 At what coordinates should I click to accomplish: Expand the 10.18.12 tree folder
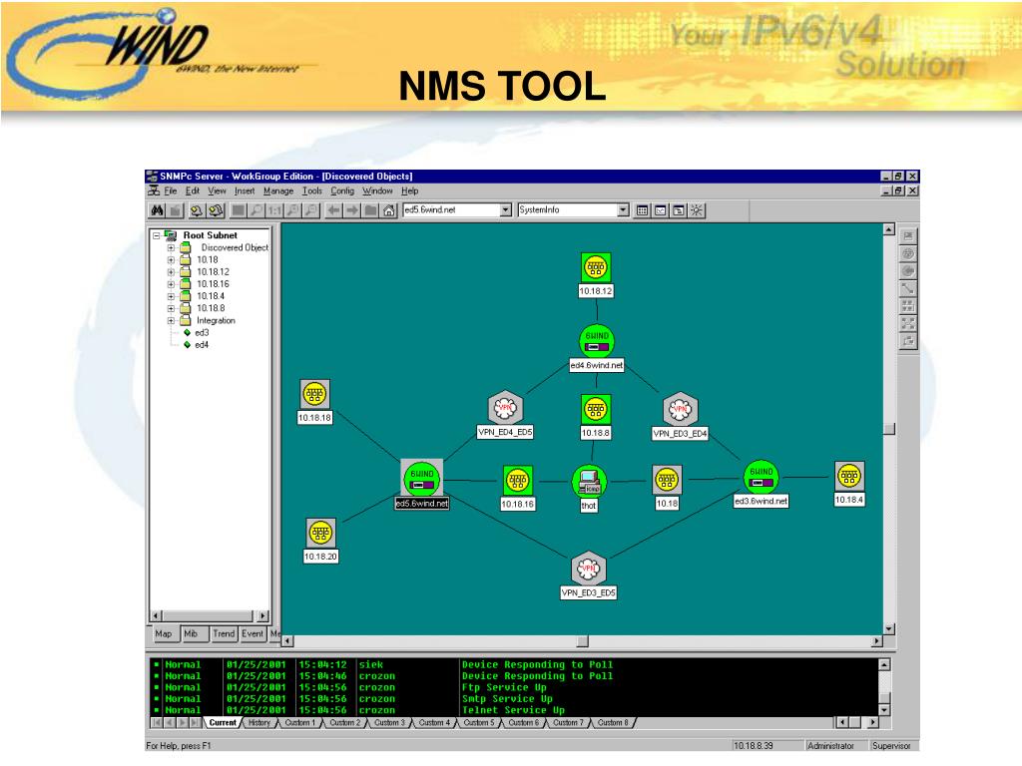171,272
